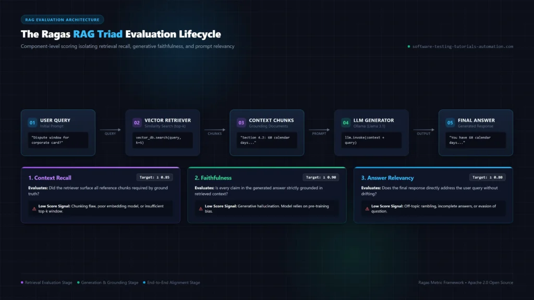Click the green dot beside the website URL

click(x=409, y=46)
